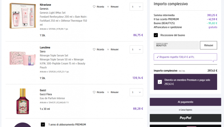Click Ricorda link for Gucci Flora
The height and width of the screenshot is (127, 224).
coord(100,92)
